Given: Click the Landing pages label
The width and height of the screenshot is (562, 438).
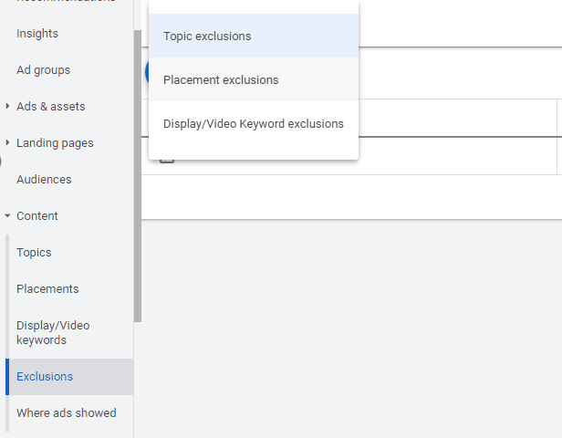Looking at the screenshot, I should 55,143.
